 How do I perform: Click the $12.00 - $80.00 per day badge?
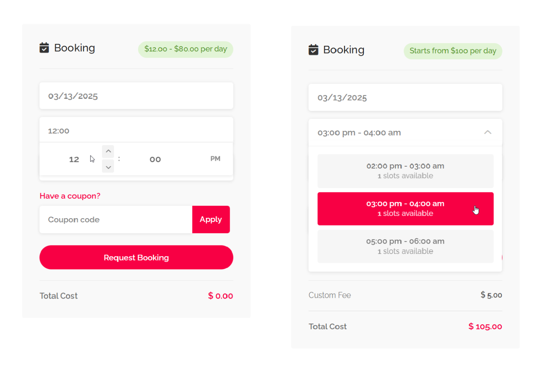(185, 49)
